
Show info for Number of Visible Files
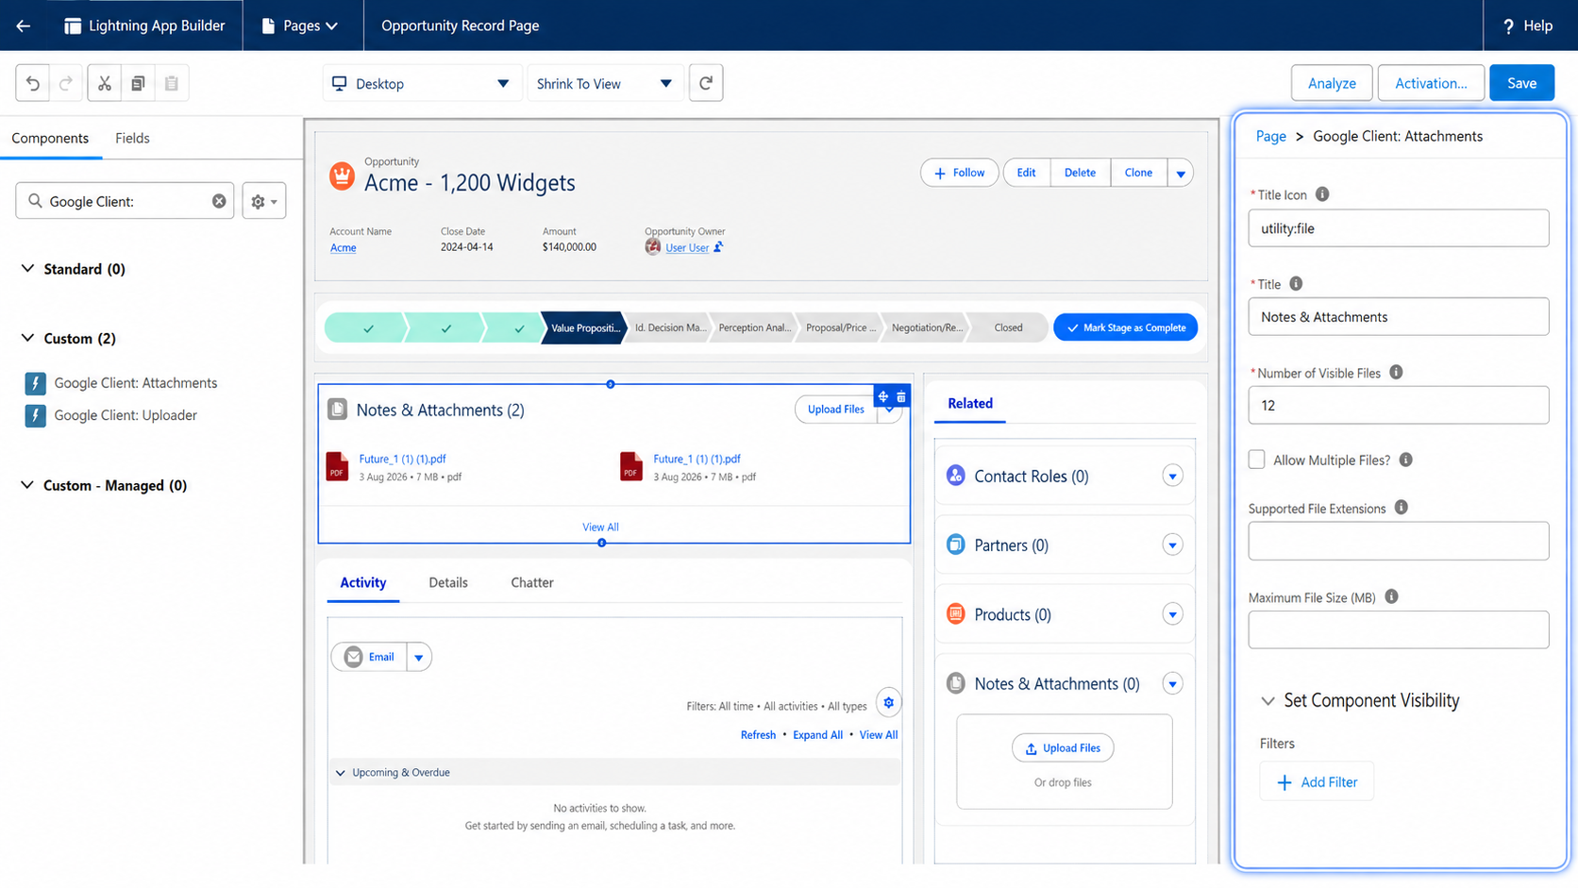[1396, 373]
